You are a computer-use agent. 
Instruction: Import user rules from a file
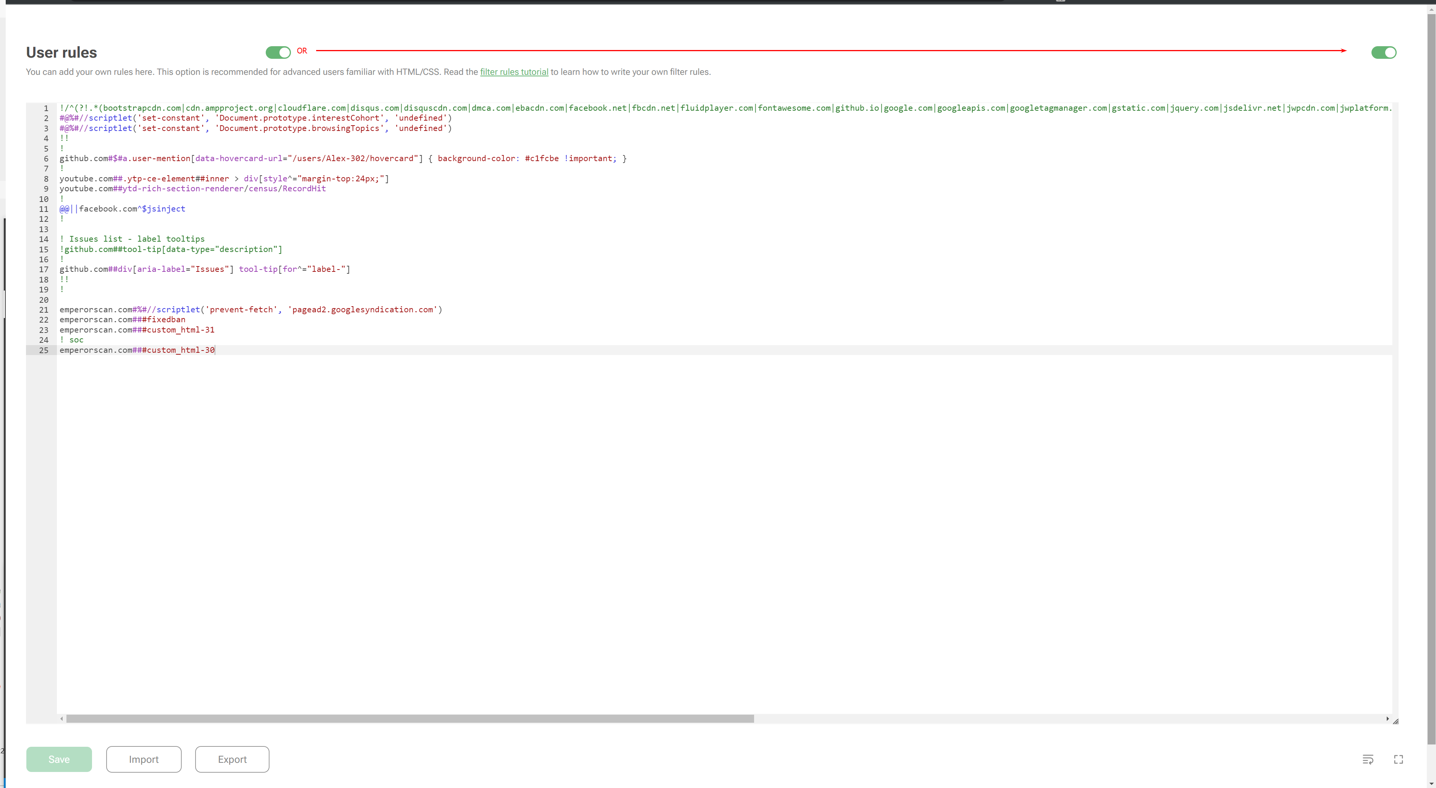[144, 759]
